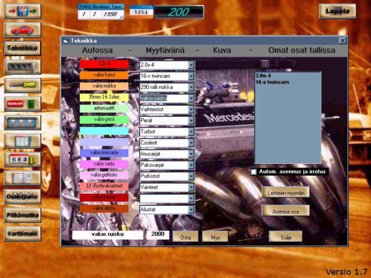Open the 1x2 betting icon button
The height and width of the screenshot is (278, 371).
coord(22,159)
